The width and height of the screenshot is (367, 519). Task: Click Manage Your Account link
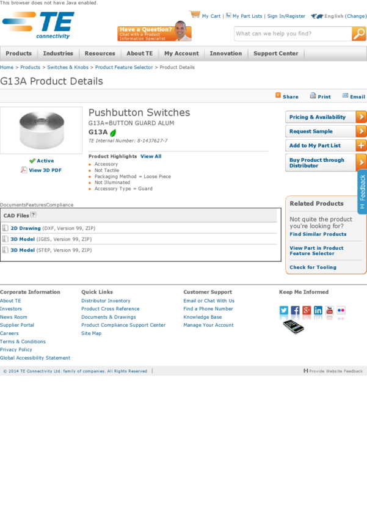pyautogui.click(x=208, y=325)
